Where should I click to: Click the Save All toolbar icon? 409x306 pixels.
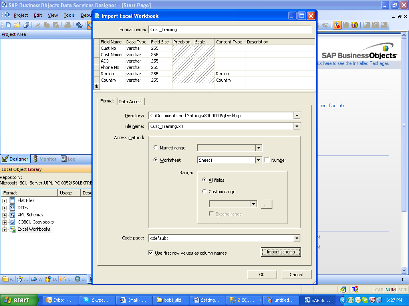pyautogui.click(x=26, y=25)
